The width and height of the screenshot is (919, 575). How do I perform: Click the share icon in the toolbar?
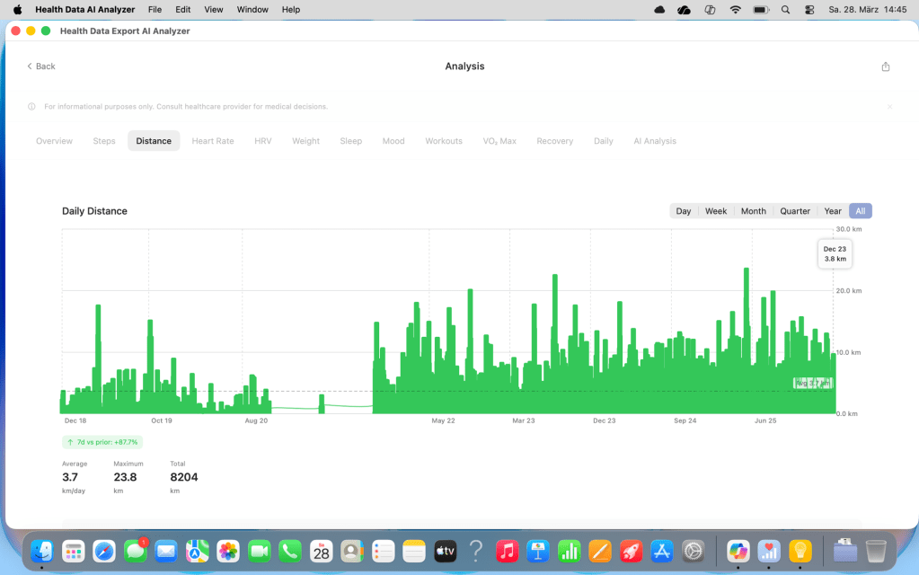point(886,66)
